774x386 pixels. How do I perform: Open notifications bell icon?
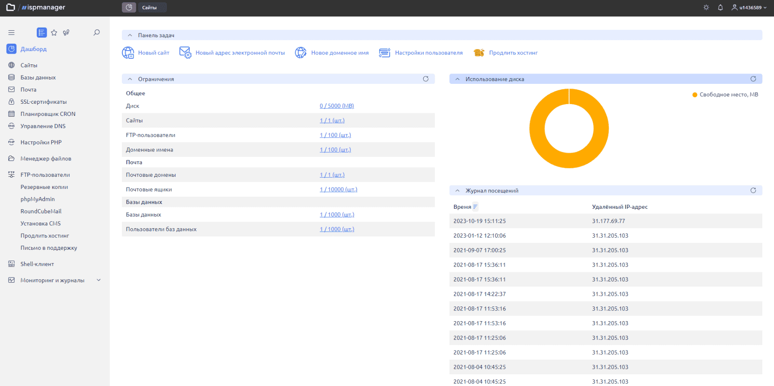click(x=720, y=7)
